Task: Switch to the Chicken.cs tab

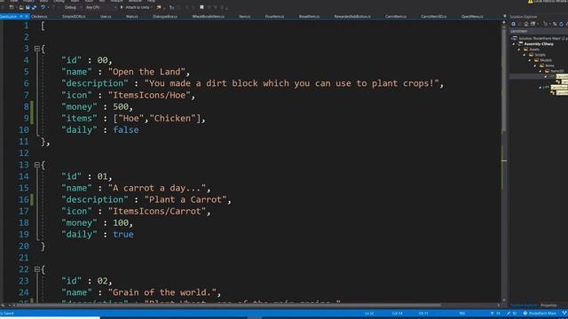Action: (x=39, y=17)
